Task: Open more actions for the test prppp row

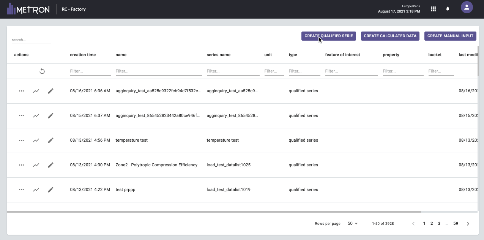Action: (22, 189)
